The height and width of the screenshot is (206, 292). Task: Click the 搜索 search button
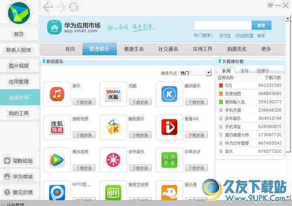click(261, 25)
